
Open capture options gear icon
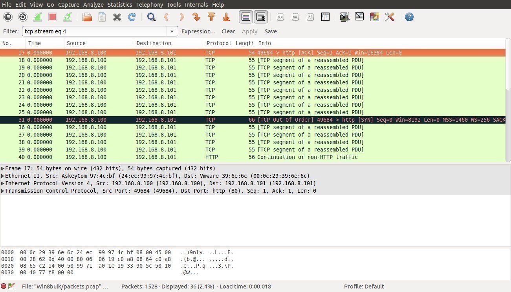[23, 17]
